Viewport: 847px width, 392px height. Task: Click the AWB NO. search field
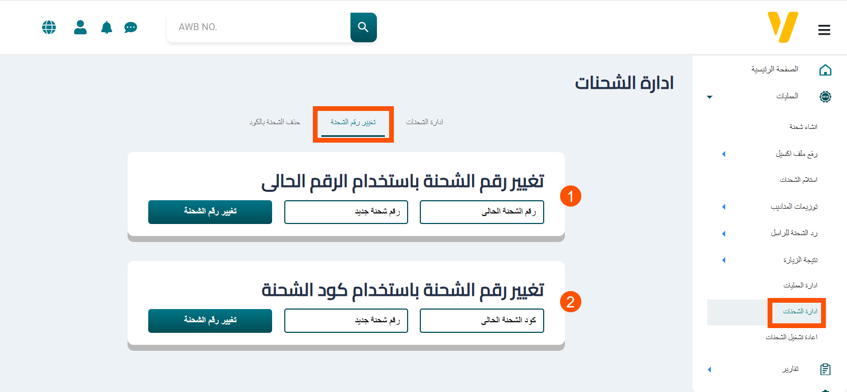[x=258, y=27]
